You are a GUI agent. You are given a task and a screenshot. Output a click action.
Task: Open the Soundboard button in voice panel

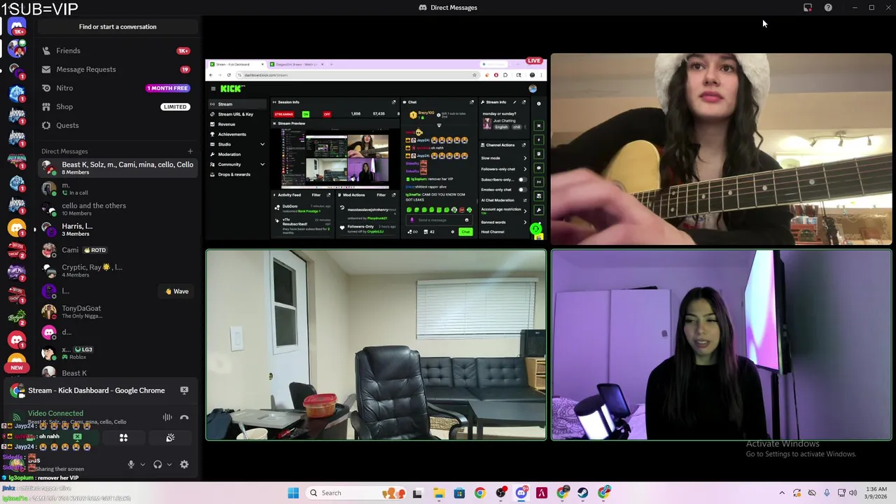[x=170, y=438]
